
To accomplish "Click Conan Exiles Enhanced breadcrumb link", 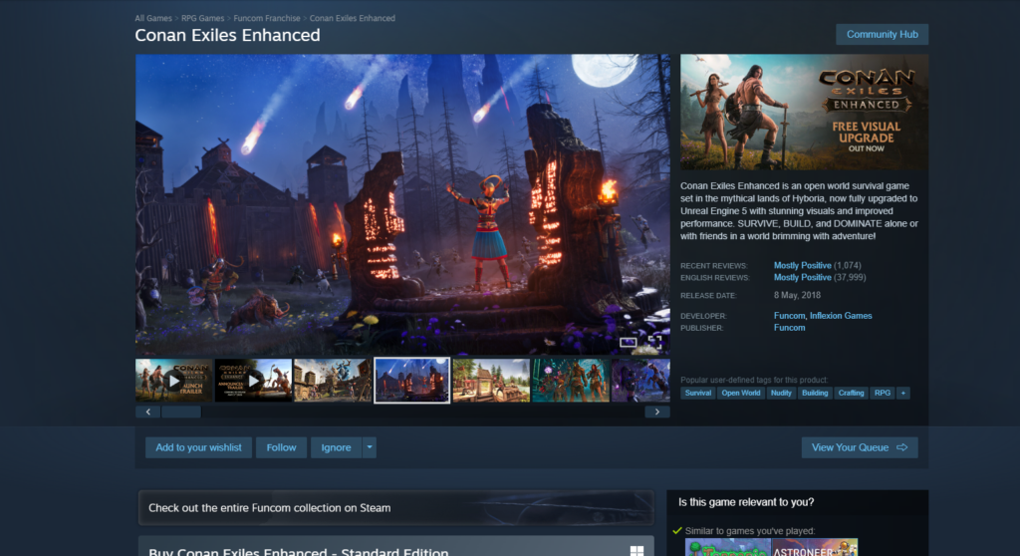I will [x=352, y=18].
